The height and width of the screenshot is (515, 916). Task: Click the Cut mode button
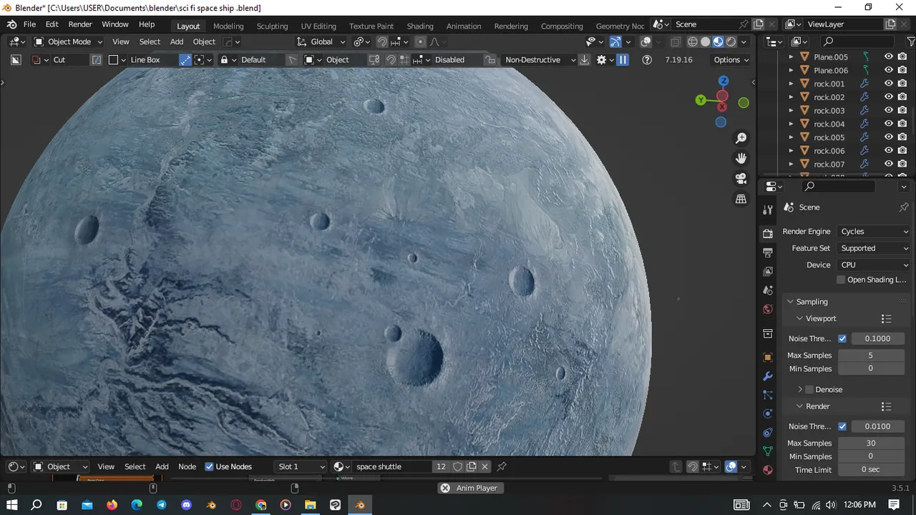click(59, 60)
